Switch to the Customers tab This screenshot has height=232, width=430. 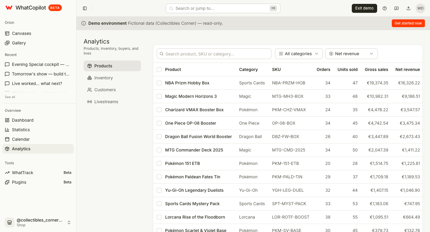pyautogui.click(x=112, y=90)
